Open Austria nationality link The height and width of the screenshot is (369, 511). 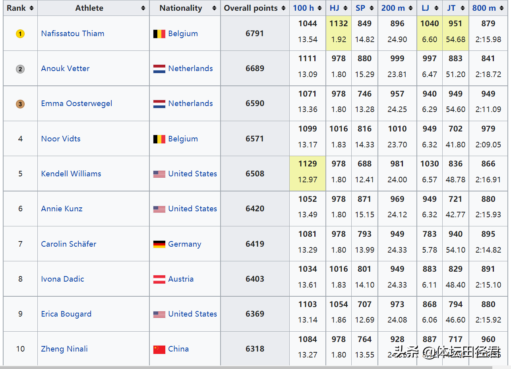(181, 279)
